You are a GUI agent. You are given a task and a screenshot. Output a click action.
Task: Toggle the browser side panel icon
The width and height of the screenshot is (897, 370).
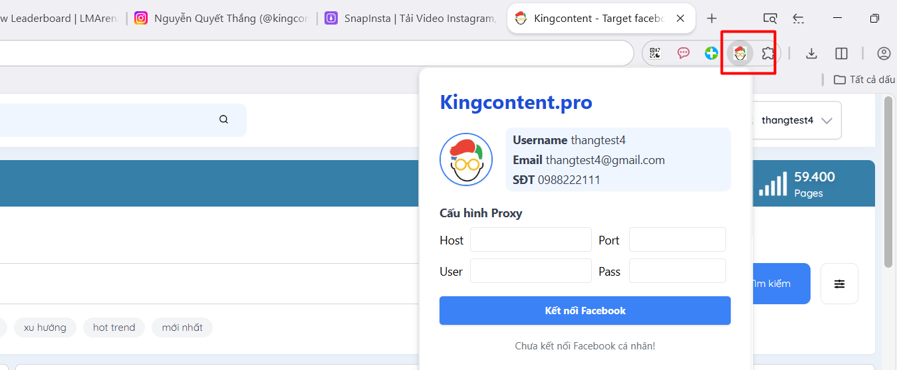841,53
